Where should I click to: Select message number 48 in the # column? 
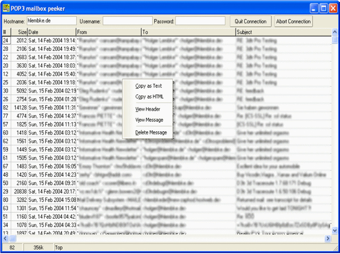pyautogui.click(x=6, y=175)
